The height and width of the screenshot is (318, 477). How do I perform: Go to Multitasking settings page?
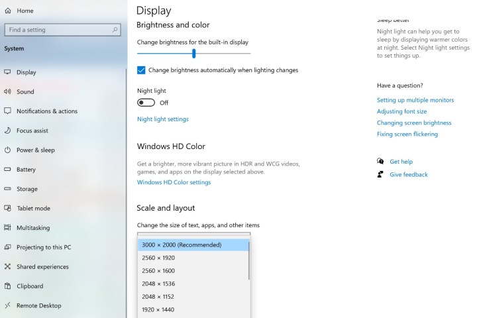[33, 228]
